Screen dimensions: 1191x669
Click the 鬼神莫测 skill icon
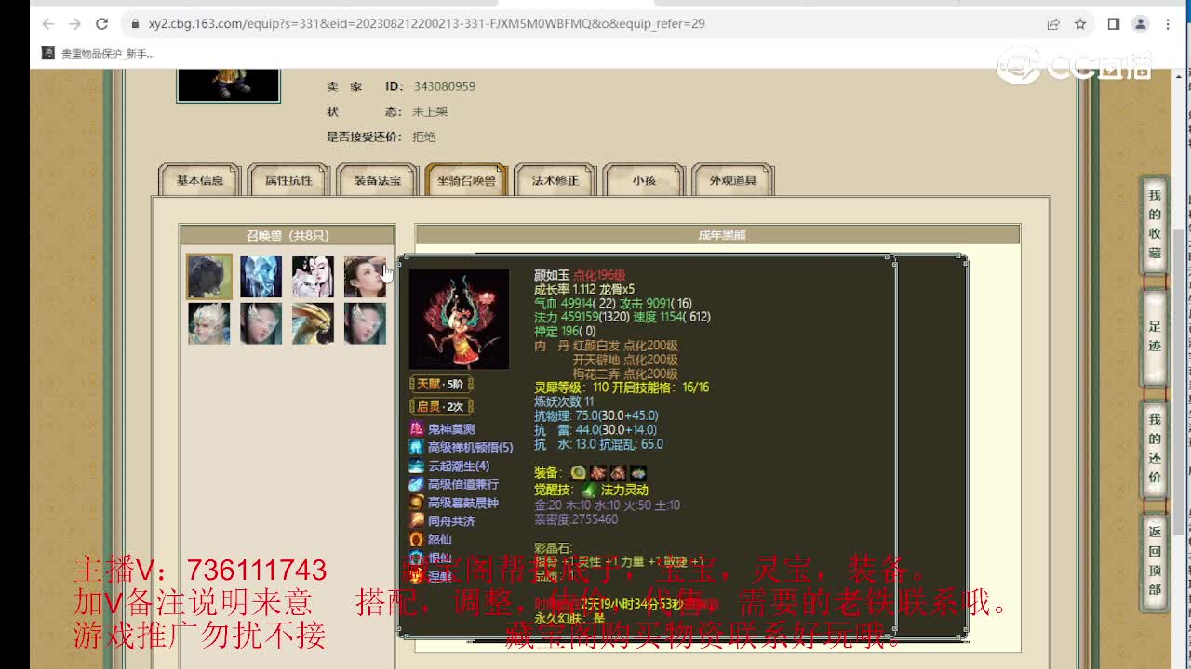point(417,428)
